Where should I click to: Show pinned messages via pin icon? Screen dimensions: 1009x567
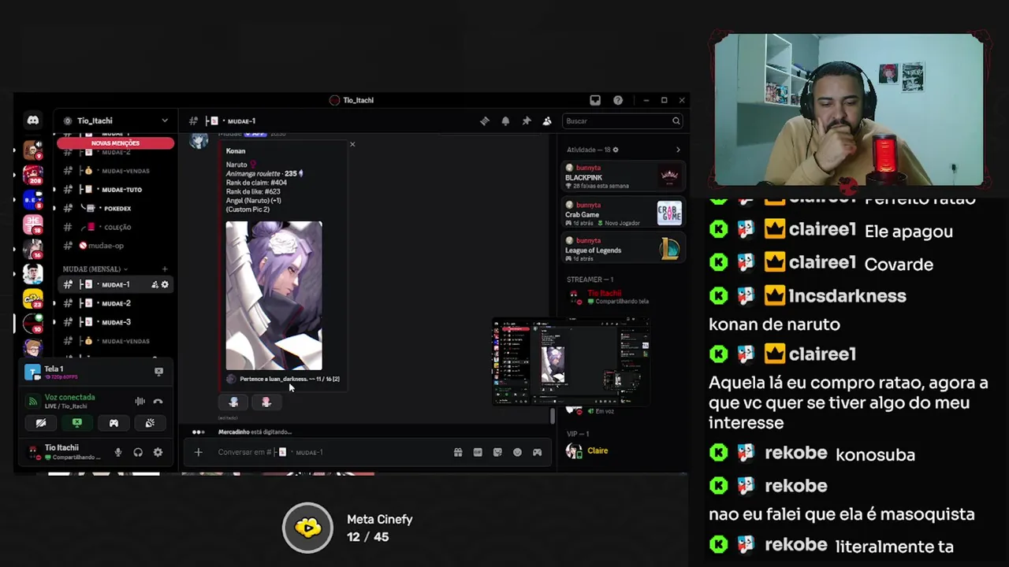tap(527, 120)
